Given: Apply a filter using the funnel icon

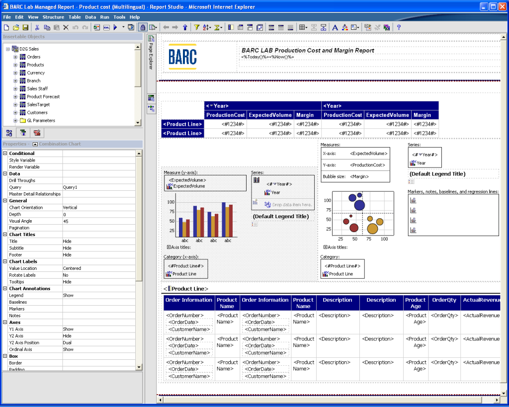Looking at the screenshot, I should point(197,28).
